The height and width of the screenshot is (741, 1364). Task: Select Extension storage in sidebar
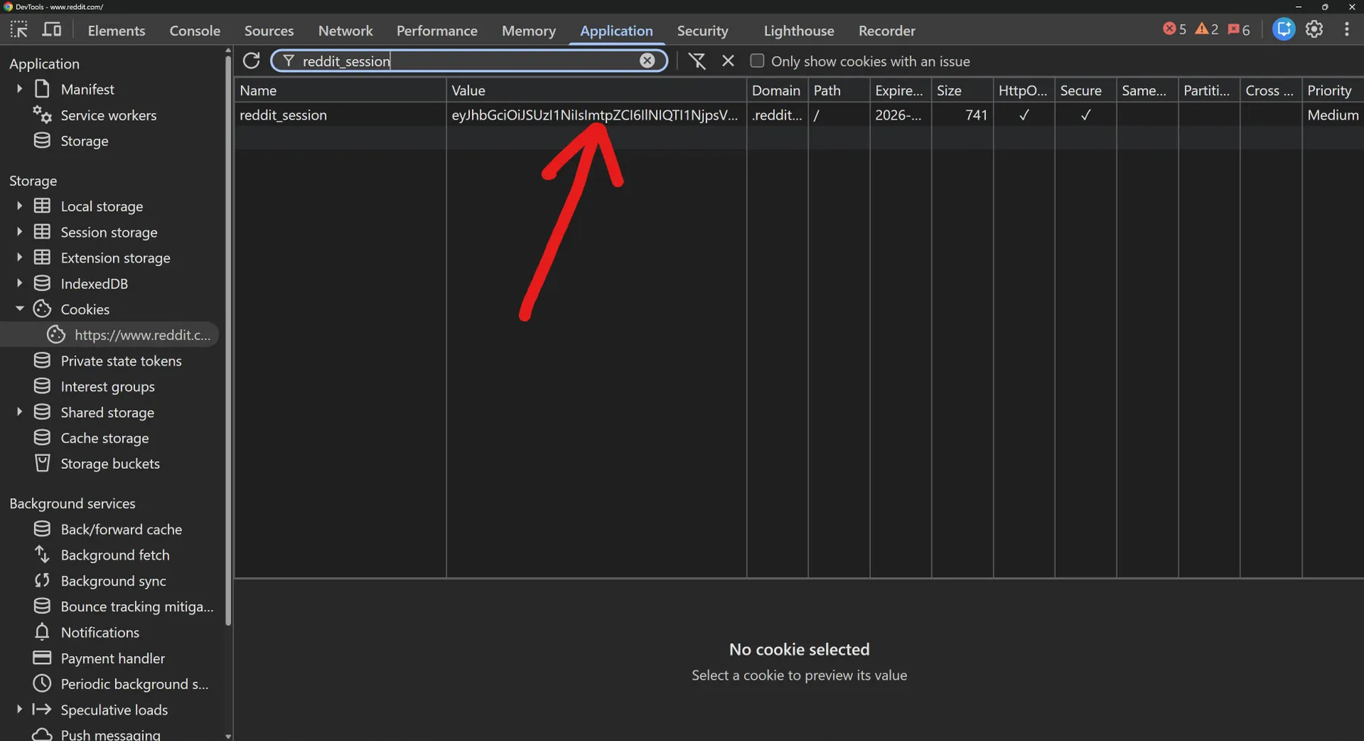(x=115, y=258)
